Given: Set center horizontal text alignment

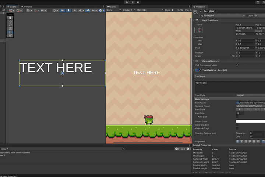Looking at the screenshot, I should pos(242,141).
